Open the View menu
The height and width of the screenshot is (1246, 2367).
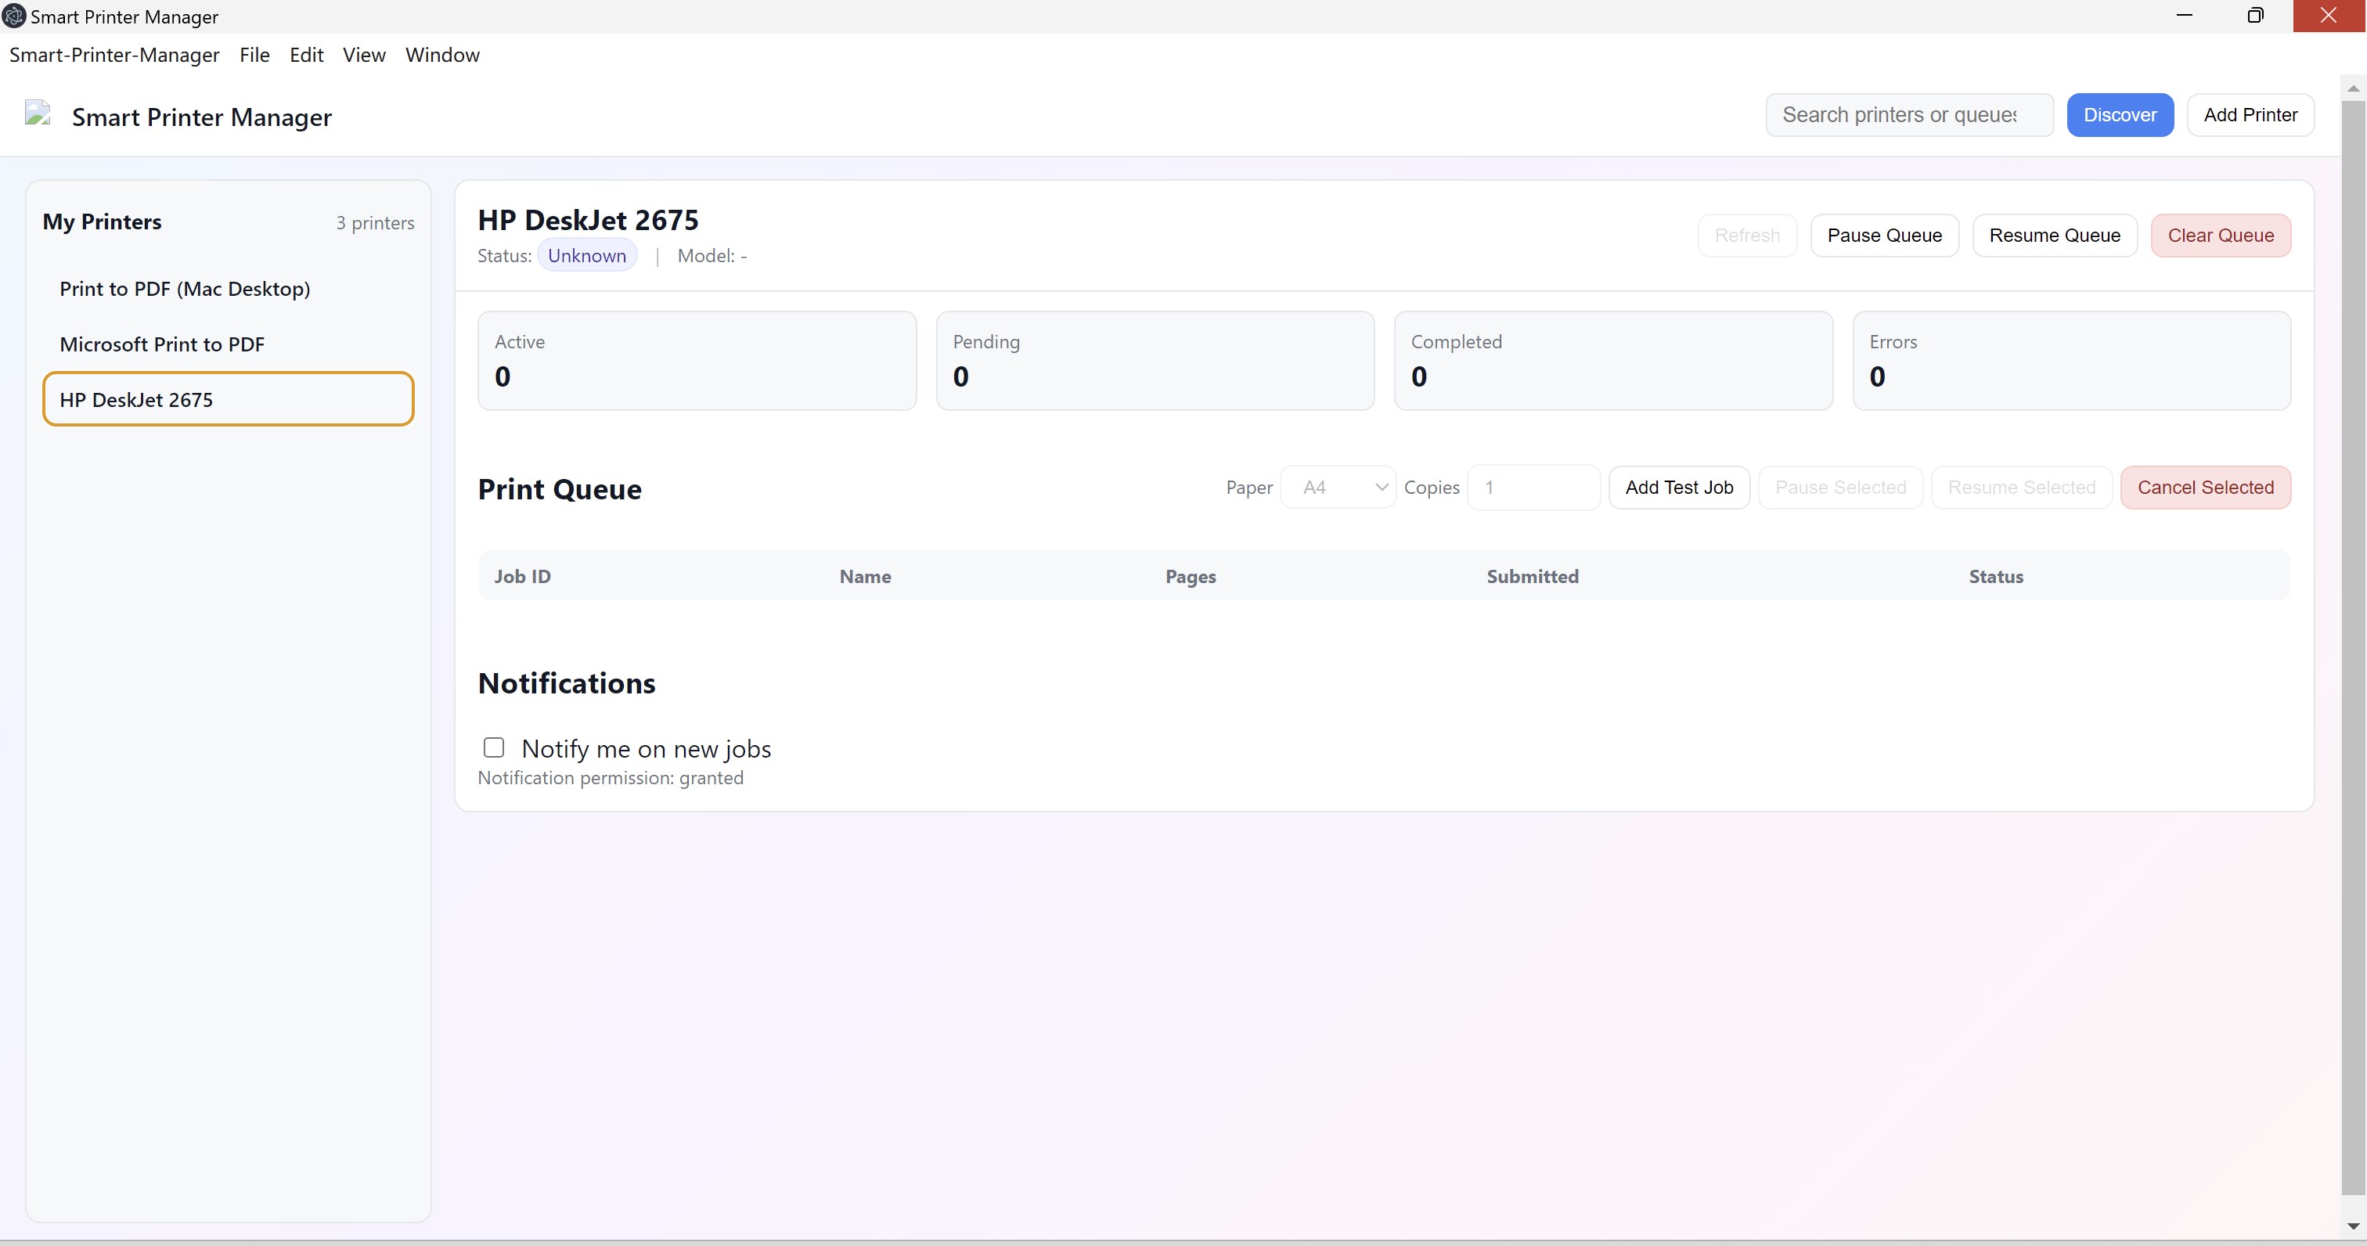tap(364, 55)
